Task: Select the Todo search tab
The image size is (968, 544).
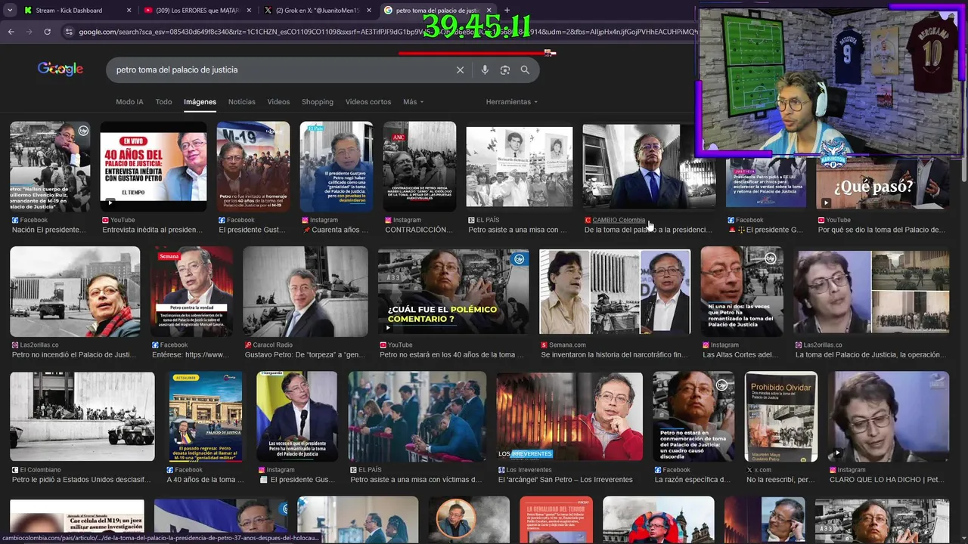Action: (x=163, y=102)
